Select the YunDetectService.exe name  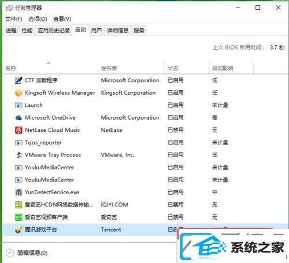52,192
